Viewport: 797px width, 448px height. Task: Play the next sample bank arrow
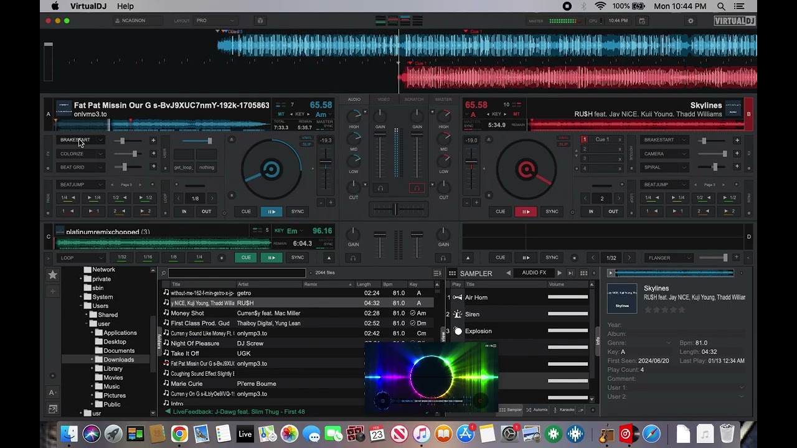point(559,273)
